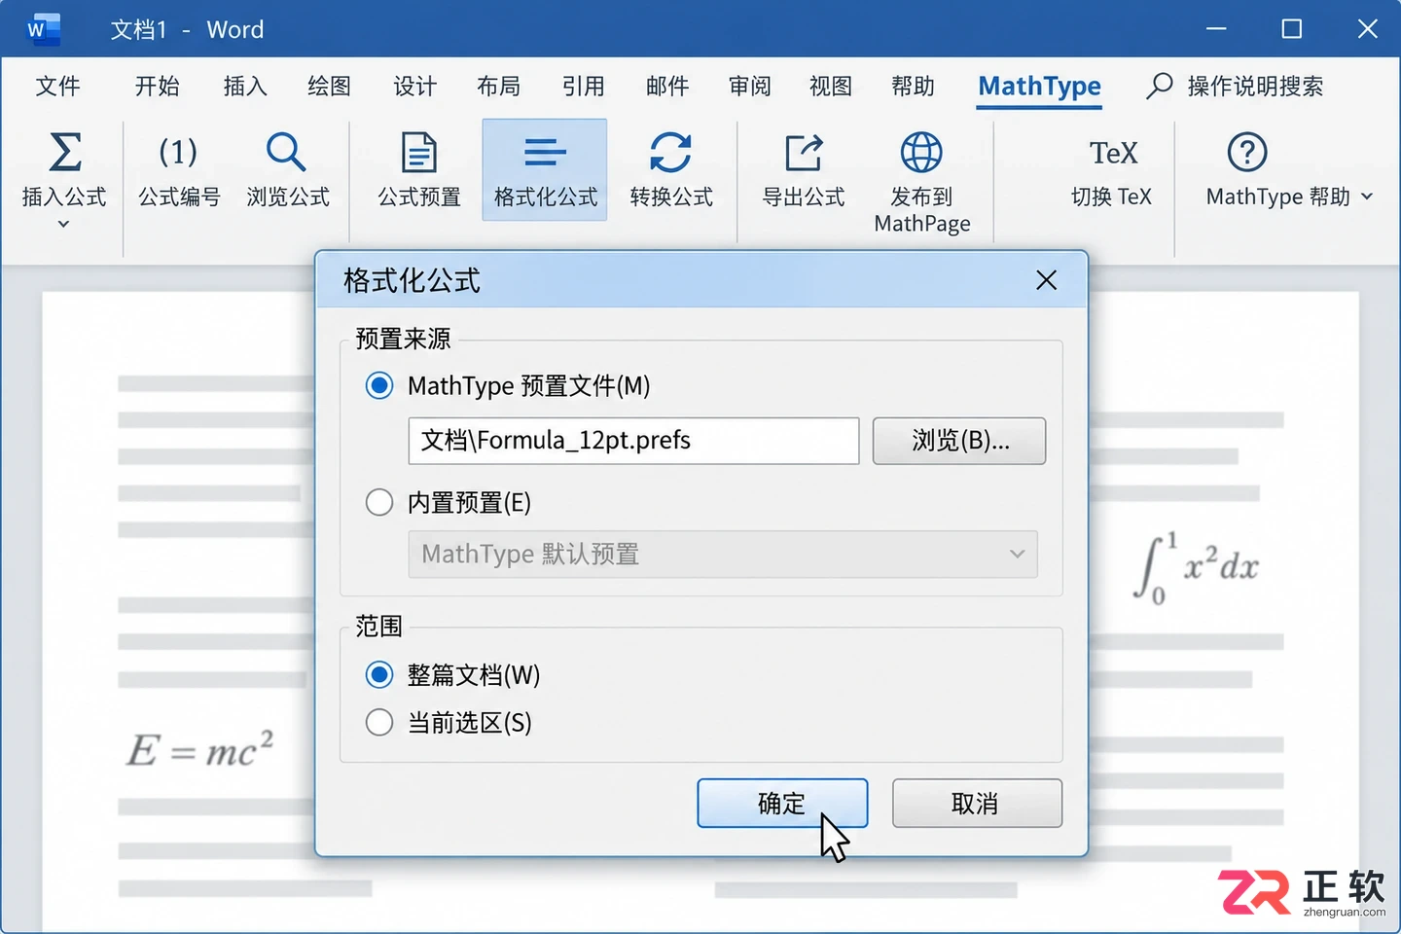Click 取消 to cancel formatting

977,804
